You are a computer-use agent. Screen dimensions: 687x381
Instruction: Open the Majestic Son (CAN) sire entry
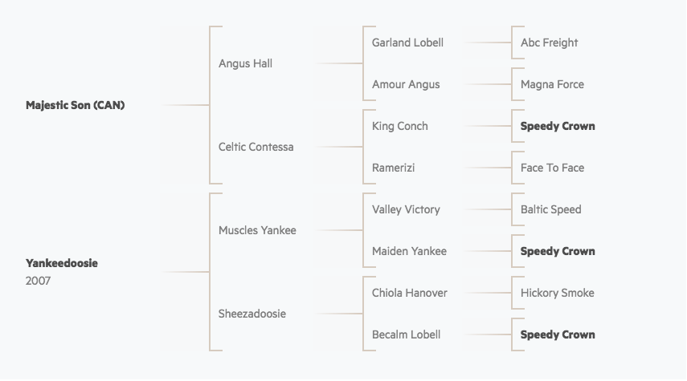point(75,105)
